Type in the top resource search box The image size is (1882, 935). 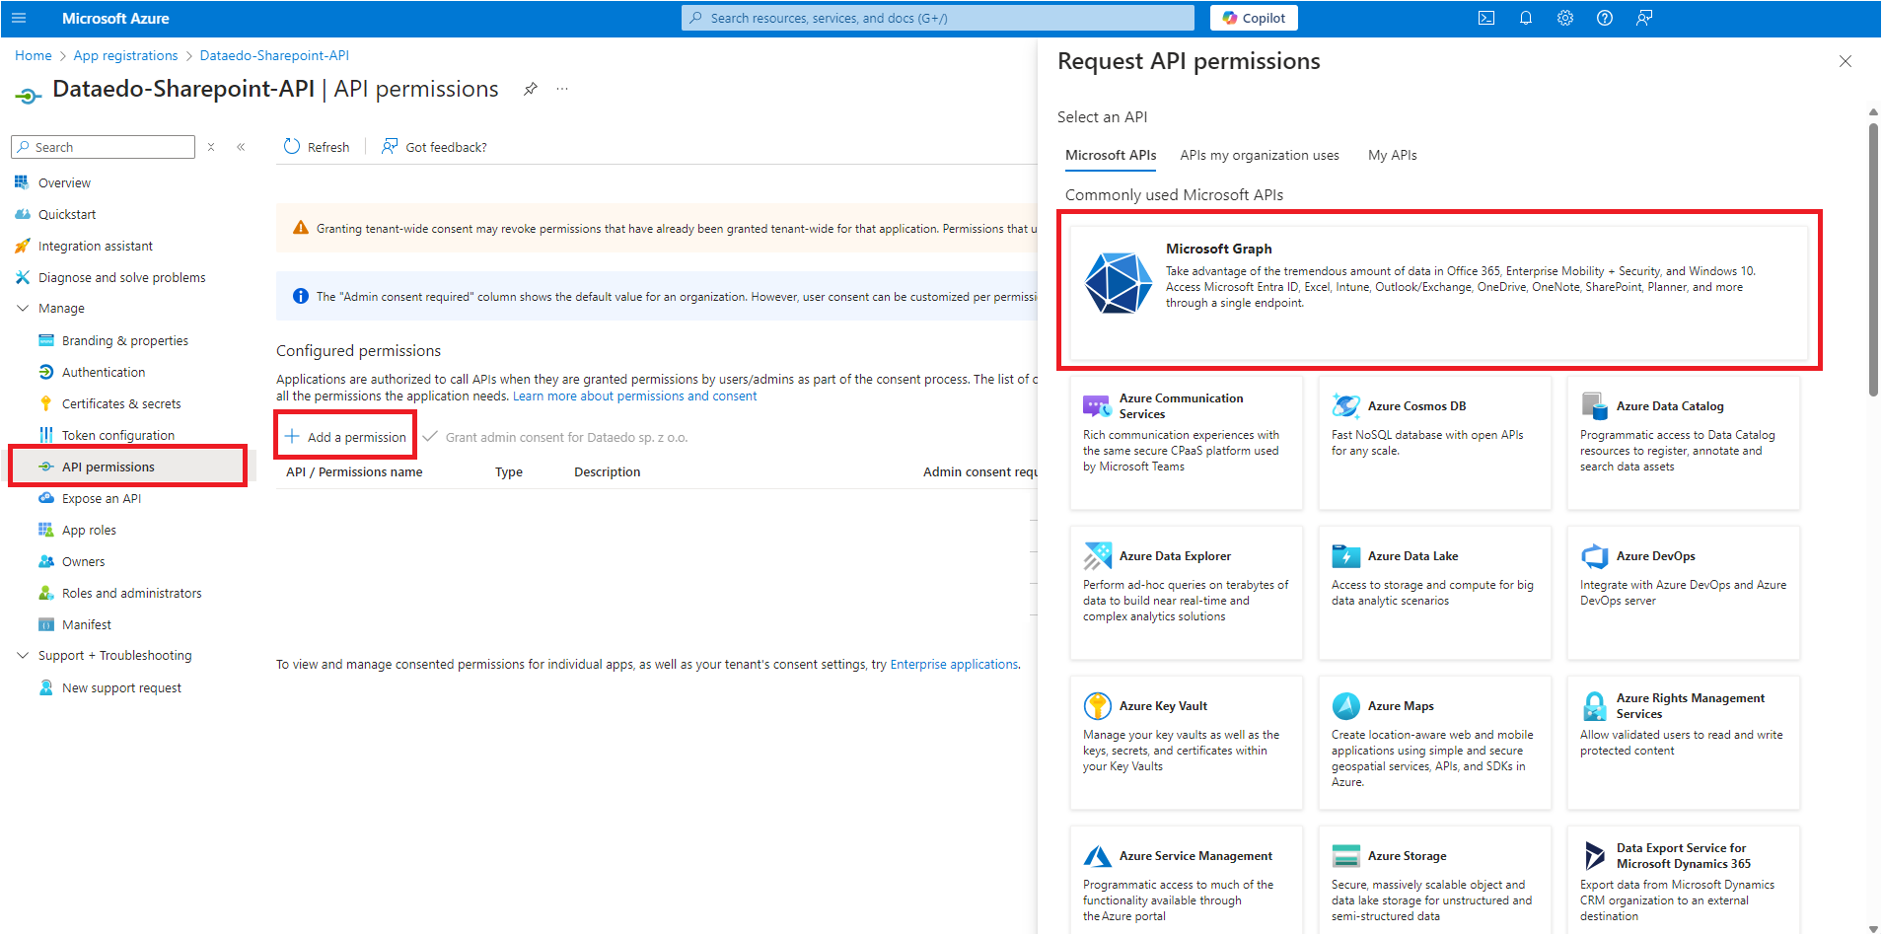coord(937,18)
